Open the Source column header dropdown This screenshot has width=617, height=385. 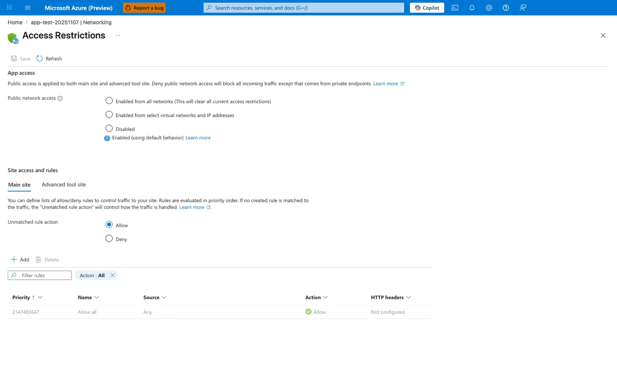(164, 297)
